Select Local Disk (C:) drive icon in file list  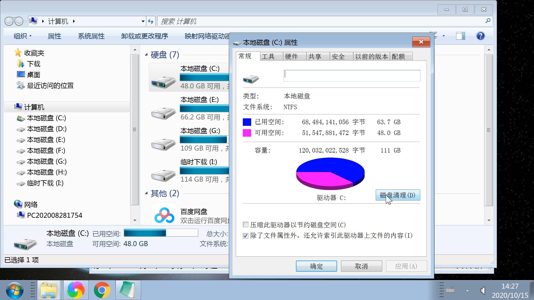[163, 81]
